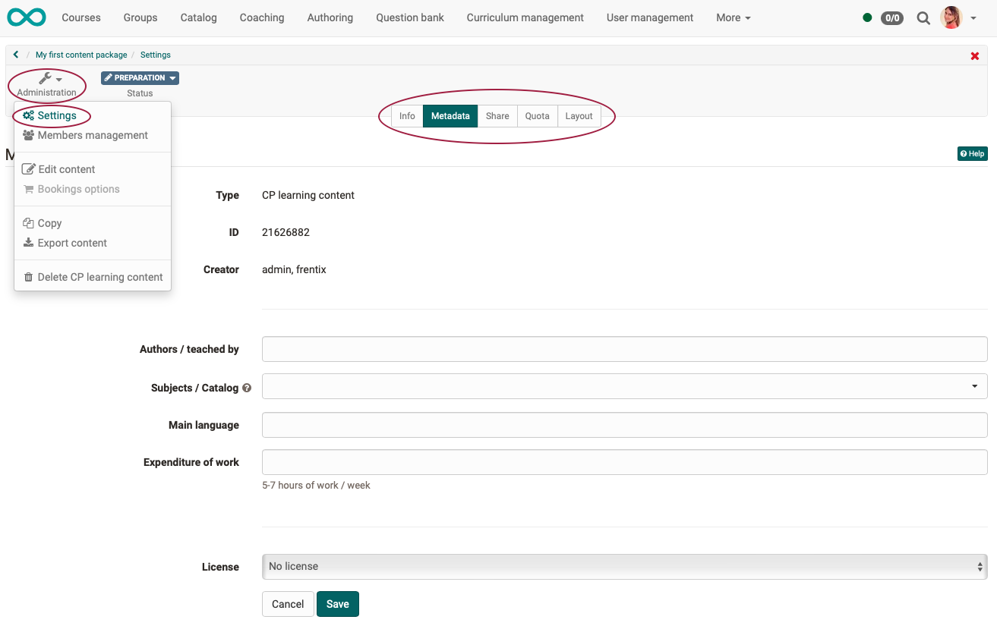Open Curriculum management in navigation

click(525, 17)
